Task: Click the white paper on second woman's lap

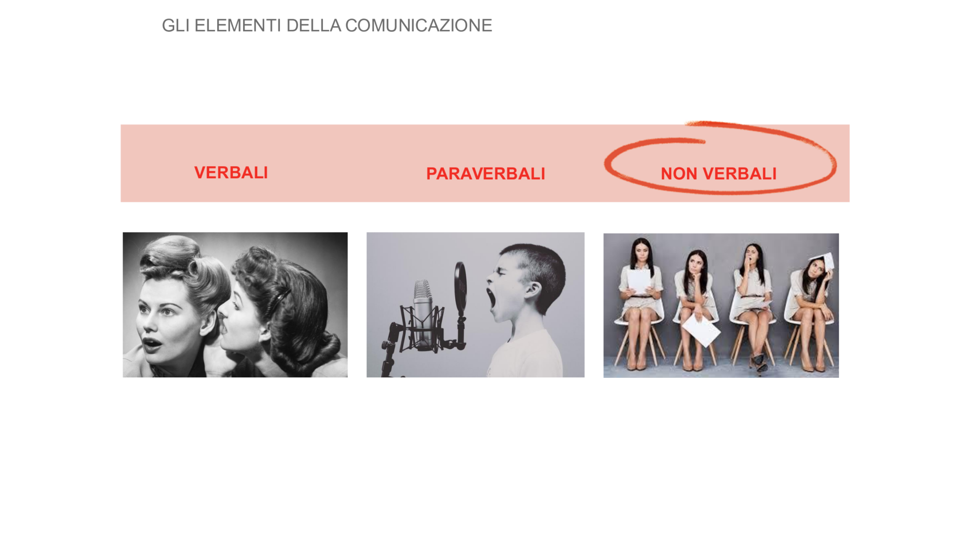Action: tap(701, 329)
